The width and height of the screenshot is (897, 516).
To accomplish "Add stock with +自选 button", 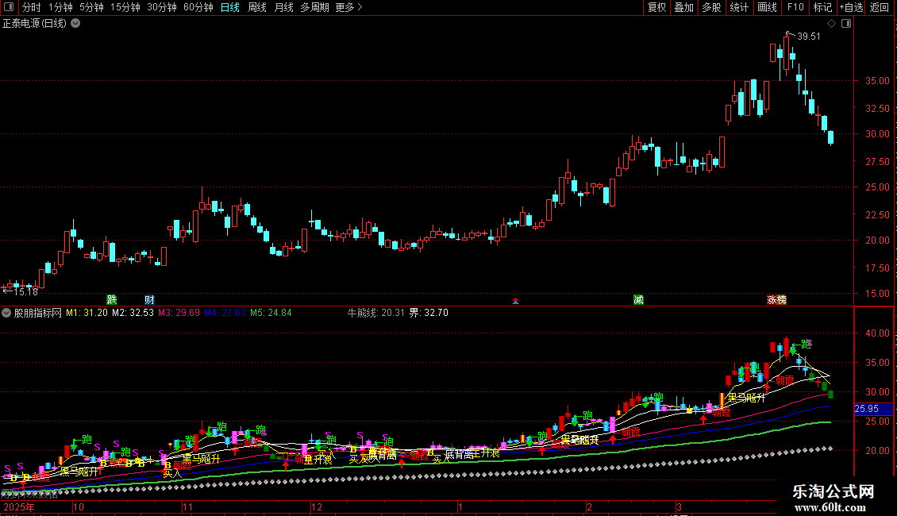I will 850,7.
